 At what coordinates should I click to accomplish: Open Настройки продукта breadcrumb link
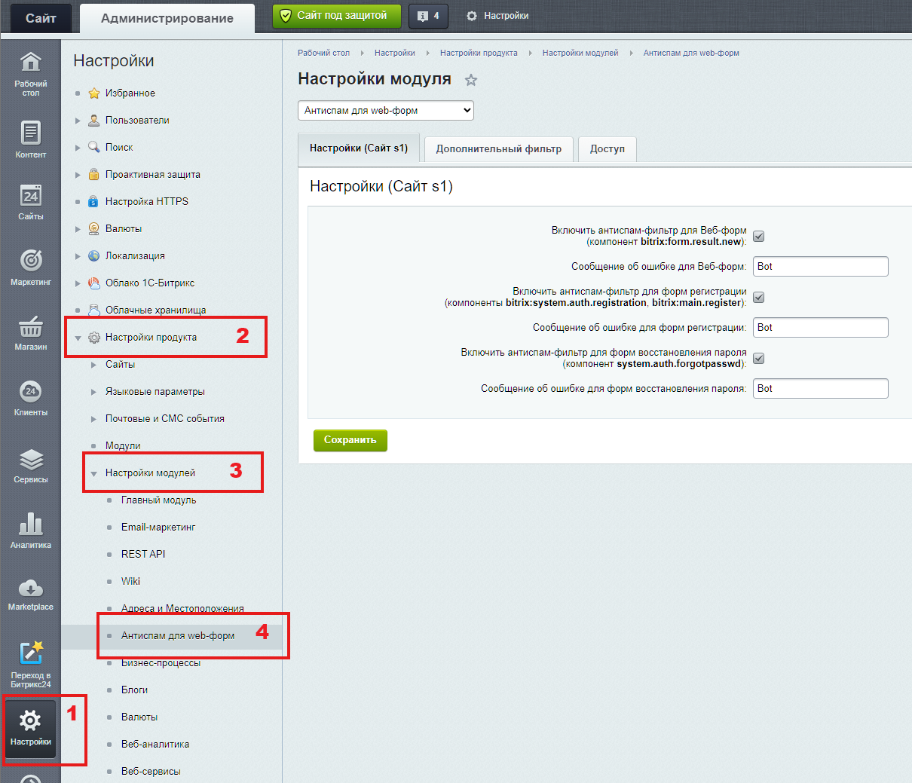coord(479,53)
